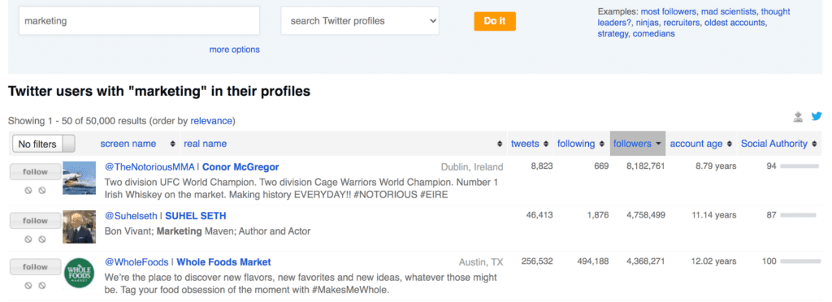Image resolution: width=832 pixels, height=302 pixels.
Task: Open the @Suhelseth handle link
Action: (x=131, y=216)
